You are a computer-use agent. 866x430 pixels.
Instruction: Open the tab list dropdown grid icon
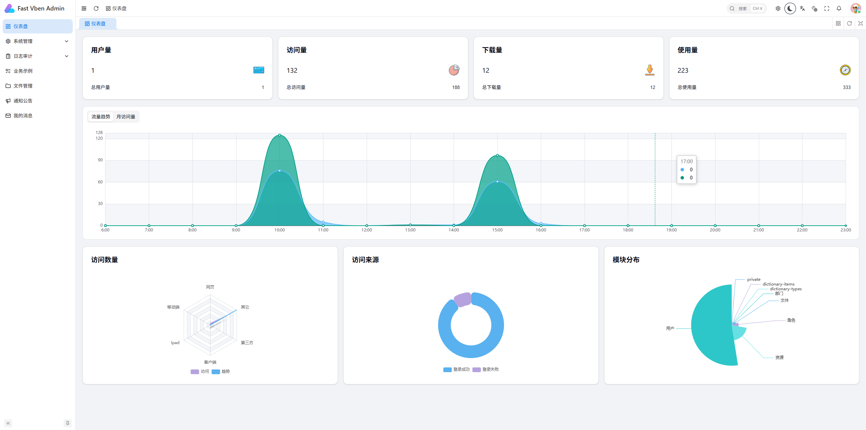pyautogui.click(x=838, y=23)
